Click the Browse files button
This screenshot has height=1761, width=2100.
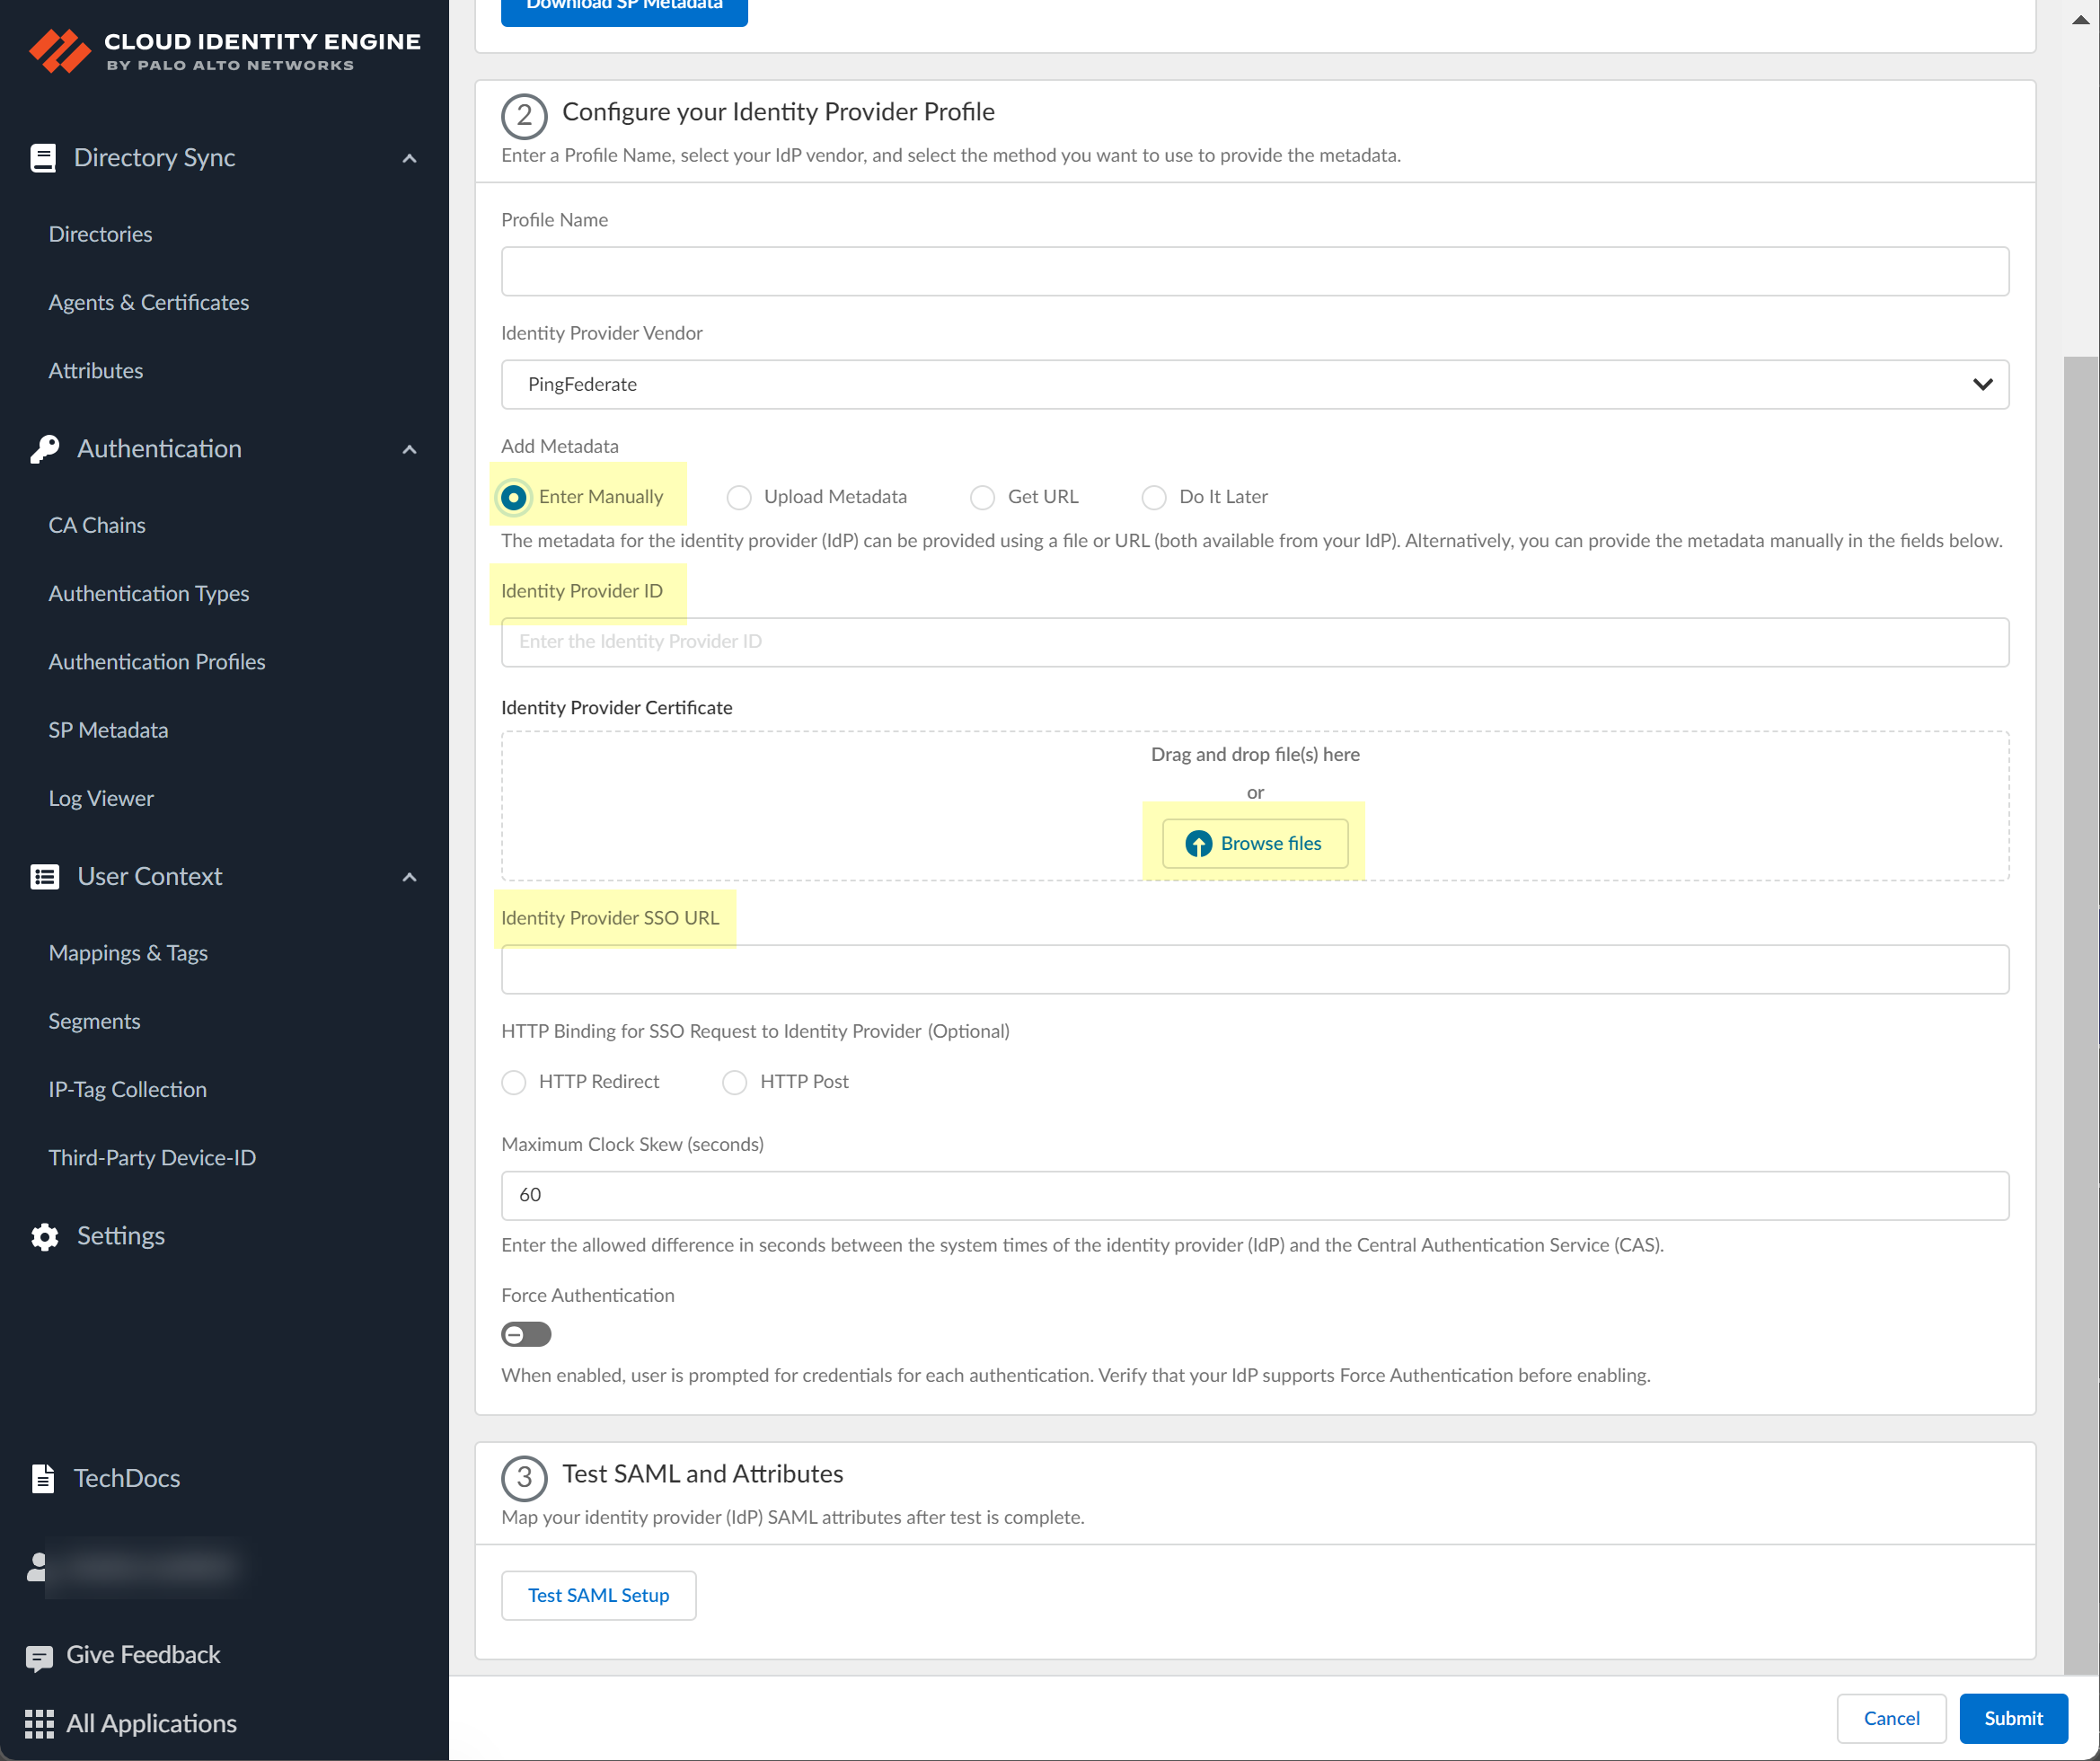[x=1254, y=844]
